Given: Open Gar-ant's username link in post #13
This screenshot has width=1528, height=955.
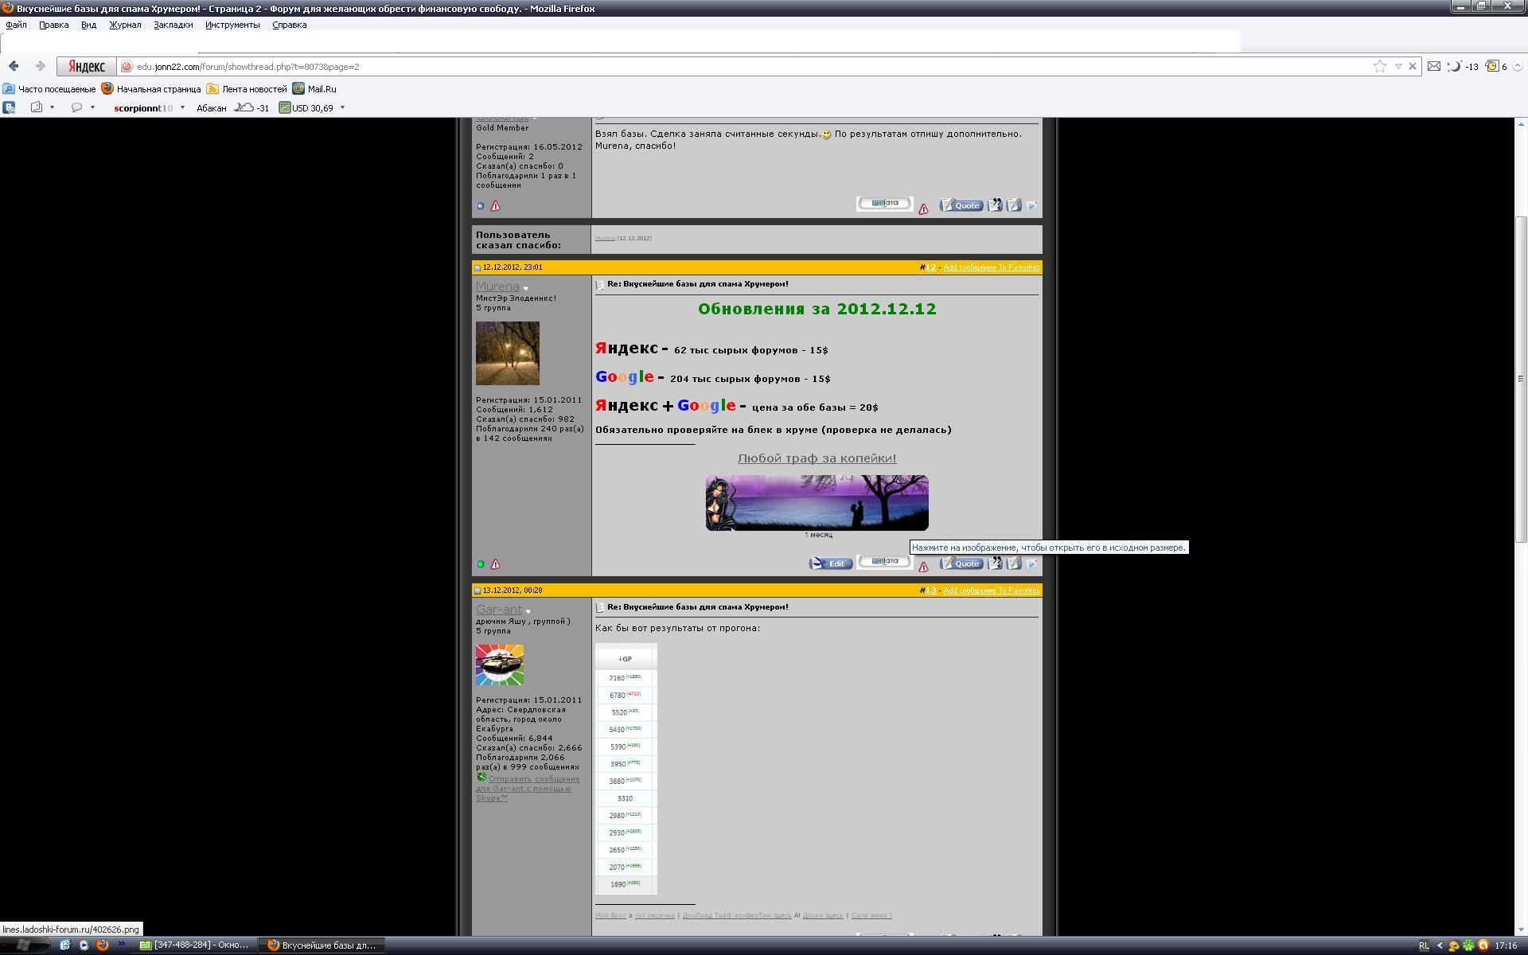Looking at the screenshot, I should (x=499, y=610).
